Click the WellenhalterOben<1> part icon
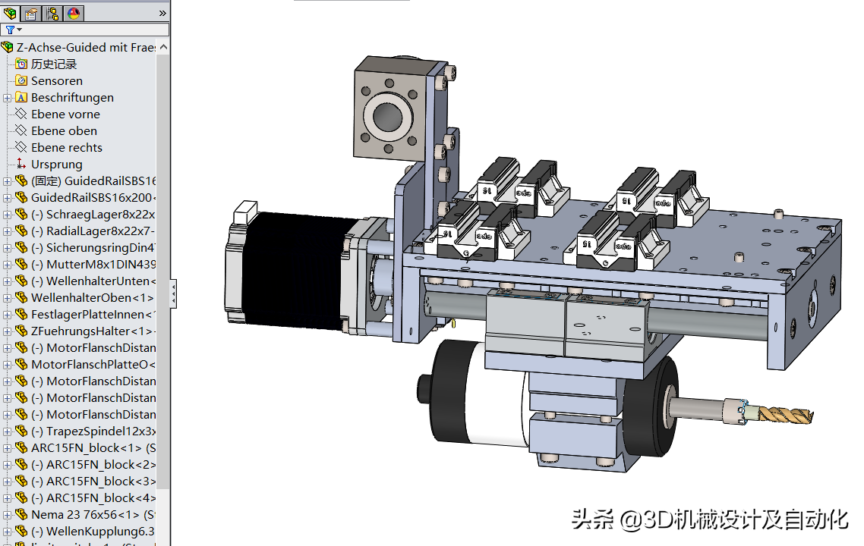864x546 pixels. tap(21, 298)
